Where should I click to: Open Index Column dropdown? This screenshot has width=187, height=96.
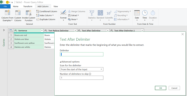(45, 15)
